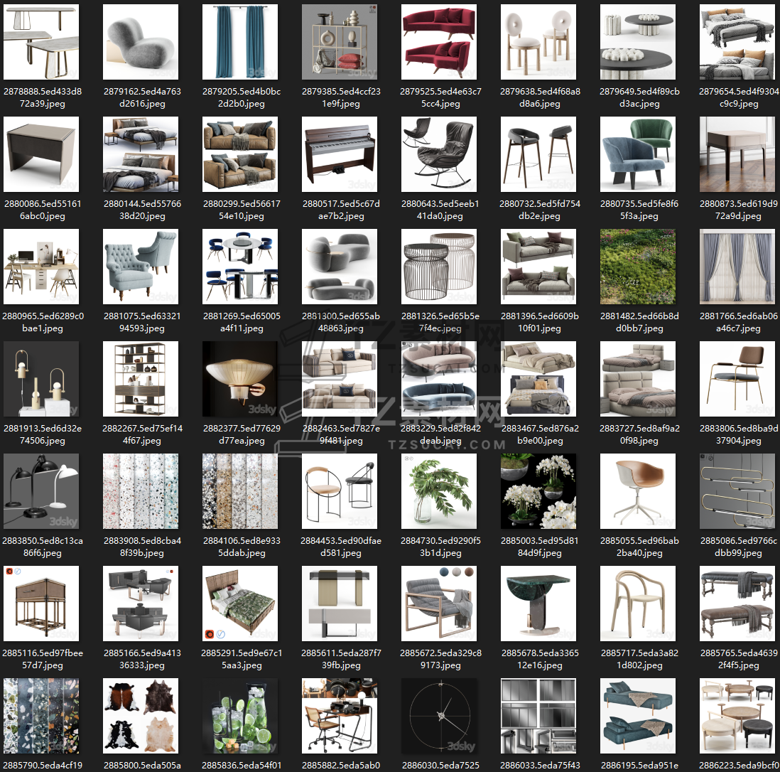Select the green marble console table thumbnail
Screen dimensions: 780x772
point(538,604)
